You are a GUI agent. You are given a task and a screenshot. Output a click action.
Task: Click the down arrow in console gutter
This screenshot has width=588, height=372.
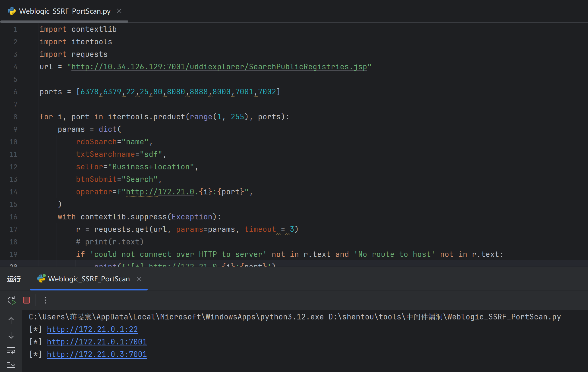point(11,336)
